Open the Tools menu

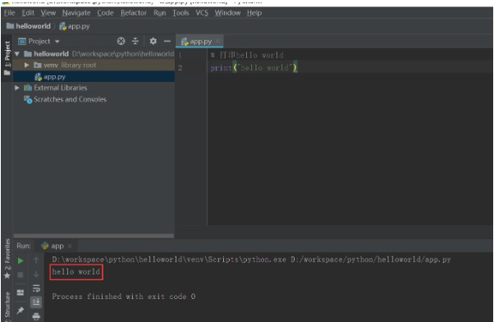click(x=181, y=13)
